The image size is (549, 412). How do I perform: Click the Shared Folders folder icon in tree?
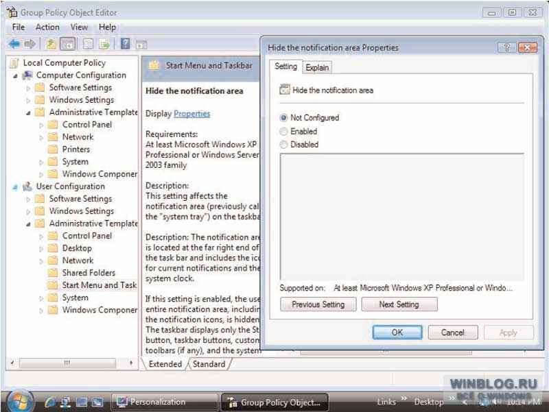tap(53, 273)
